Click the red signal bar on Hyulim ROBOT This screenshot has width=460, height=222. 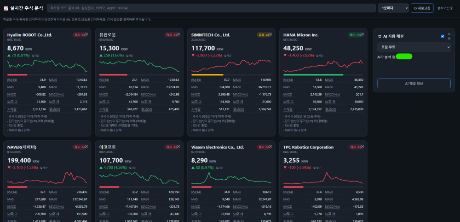tap(17, 75)
